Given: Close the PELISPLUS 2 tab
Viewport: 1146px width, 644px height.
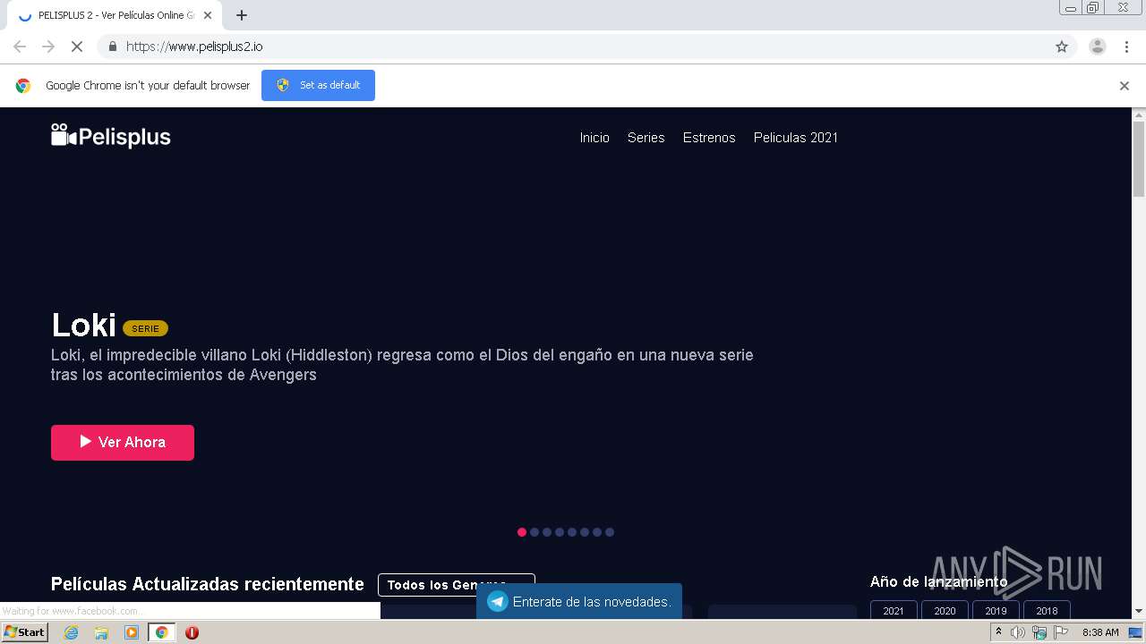Looking at the screenshot, I should point(208,15).
